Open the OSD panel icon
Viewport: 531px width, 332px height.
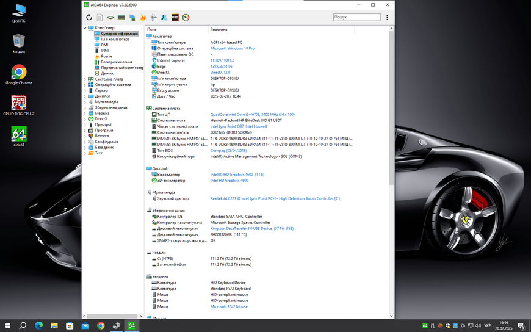click(x=175, y=17)
